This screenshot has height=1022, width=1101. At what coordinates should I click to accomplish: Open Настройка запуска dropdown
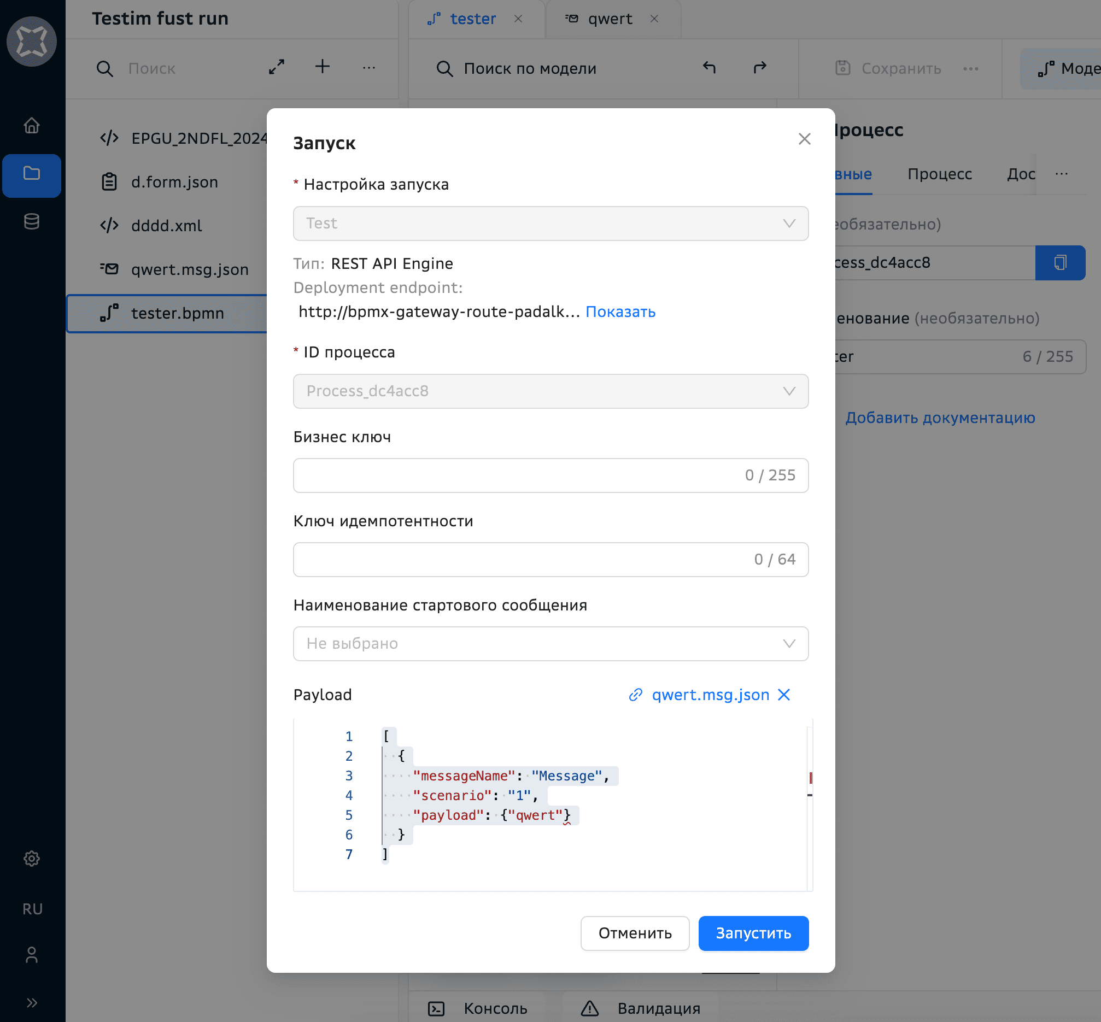pos(550,224)
